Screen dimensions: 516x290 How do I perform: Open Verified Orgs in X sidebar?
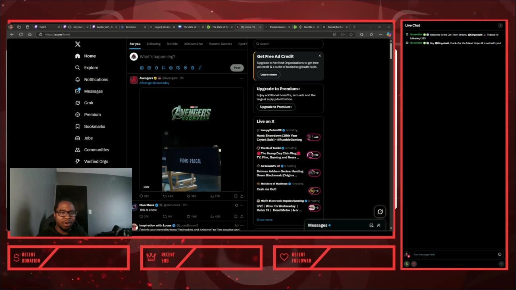click(x=92, y=161)
